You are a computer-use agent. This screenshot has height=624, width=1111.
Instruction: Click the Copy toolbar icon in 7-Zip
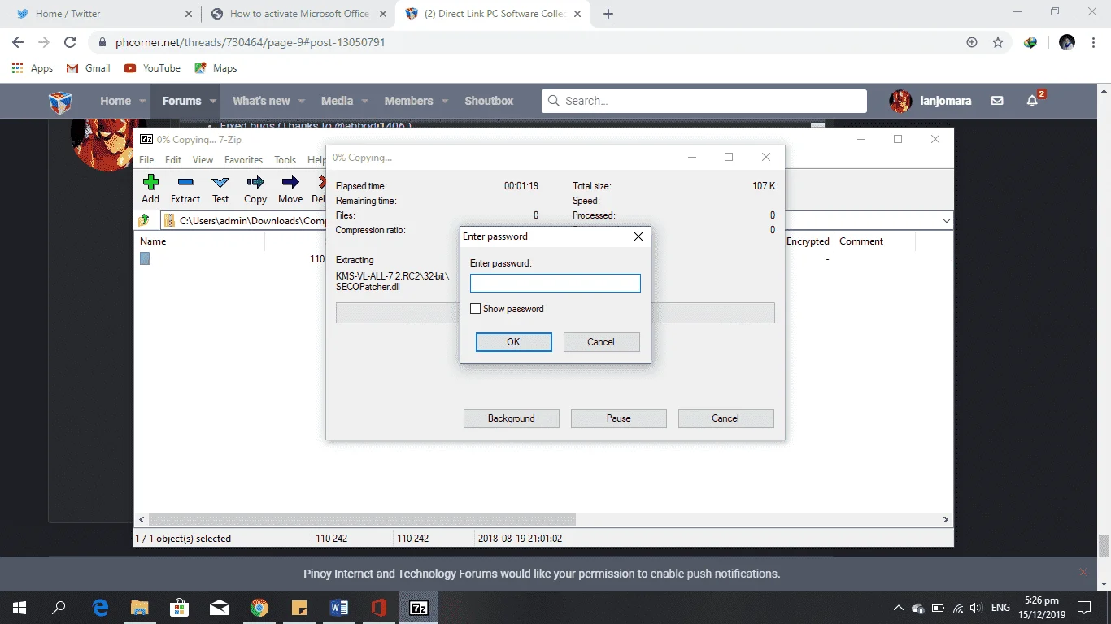(255, 182)
